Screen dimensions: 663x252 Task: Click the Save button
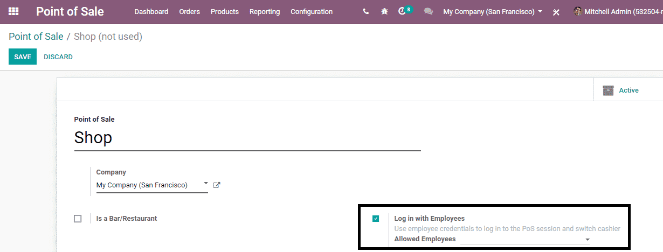[x=23, y=57]
